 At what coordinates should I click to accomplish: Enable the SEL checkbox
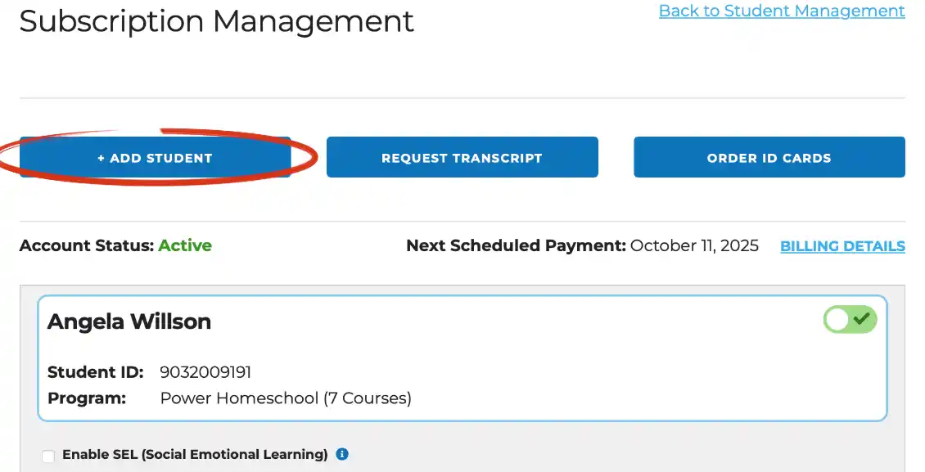click(48, 456)
